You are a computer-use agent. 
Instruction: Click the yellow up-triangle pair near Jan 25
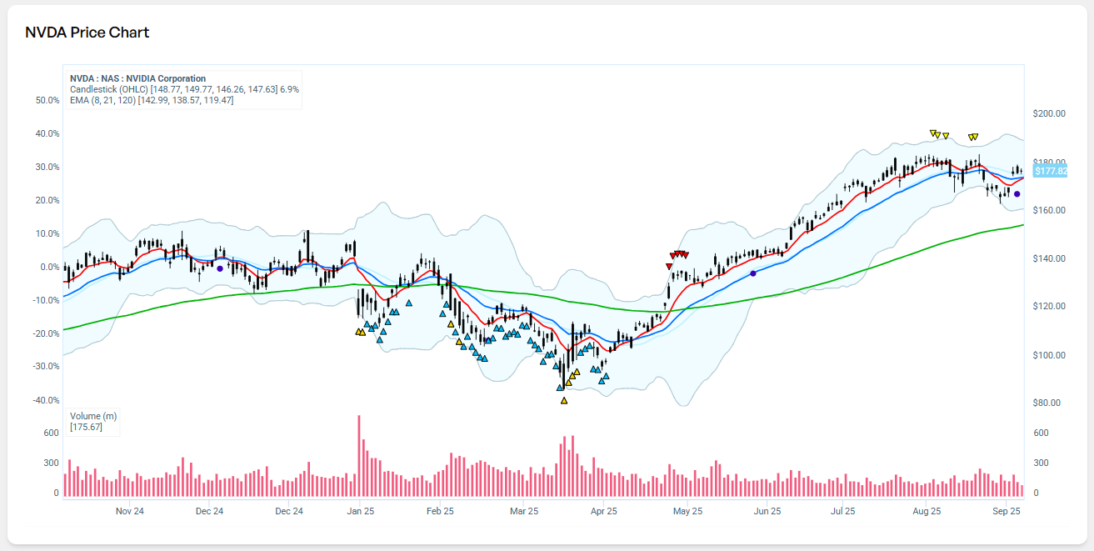tap(360, 332)
